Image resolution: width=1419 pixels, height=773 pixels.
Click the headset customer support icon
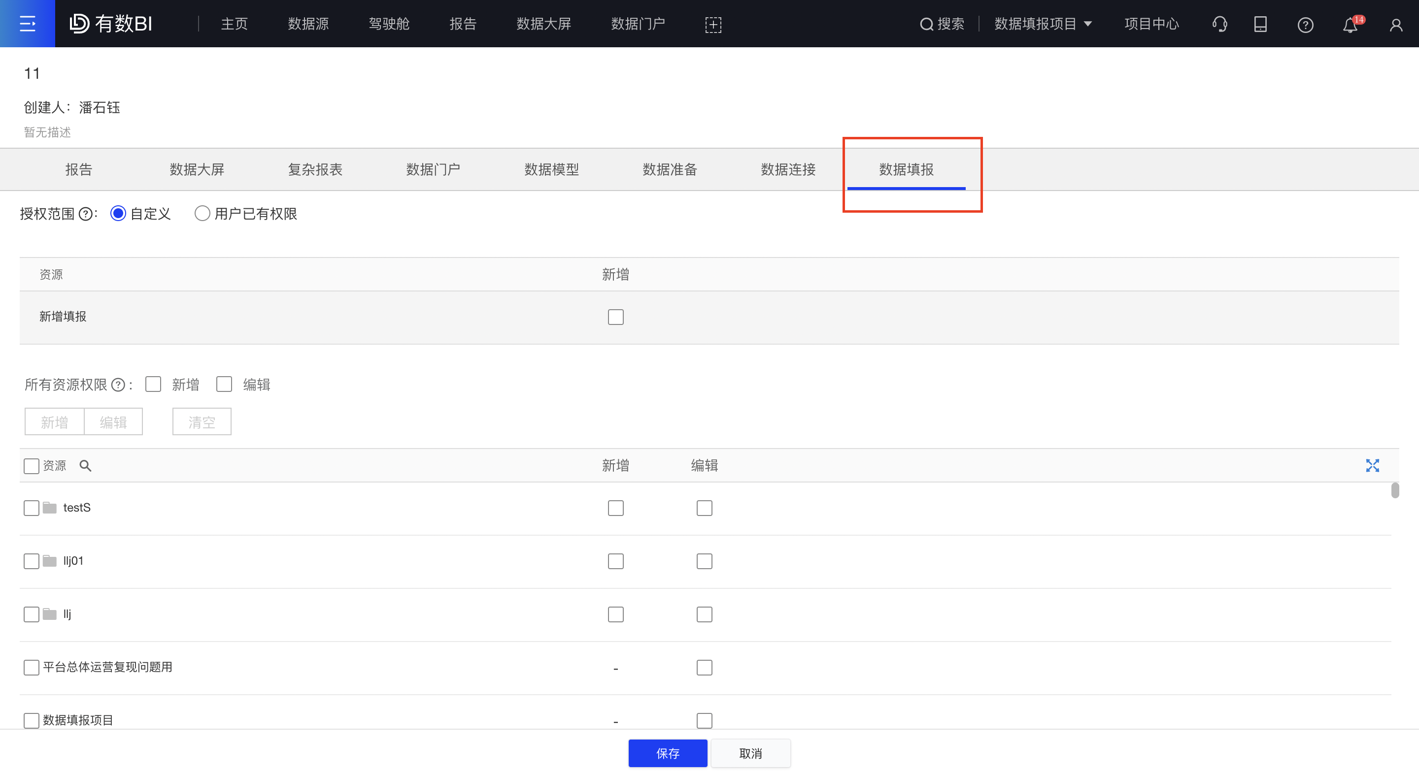pos(1219,24)
